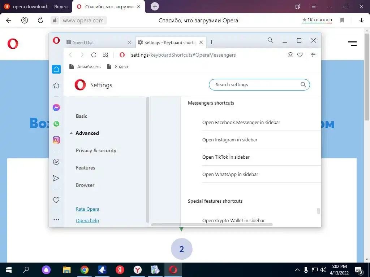Show hidden system tray icons
370x277 pixels.
[x=297, y=270]
